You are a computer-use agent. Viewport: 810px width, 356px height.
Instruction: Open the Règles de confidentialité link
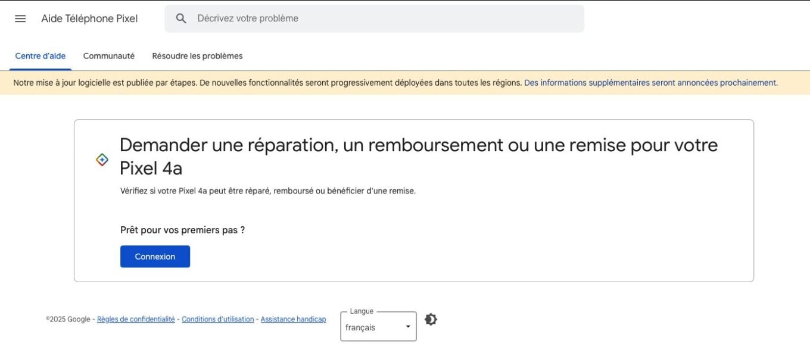pyautogui.click(x=136, y=320)
